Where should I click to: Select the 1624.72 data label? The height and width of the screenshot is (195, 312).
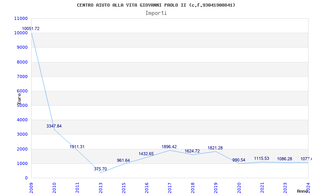coord(192,151)
